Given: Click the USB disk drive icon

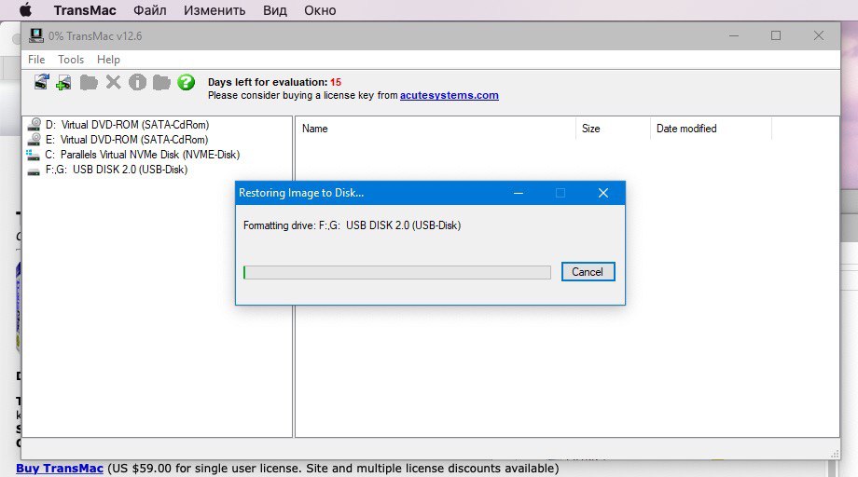Looking at the screenshot, I should (34, 171).
